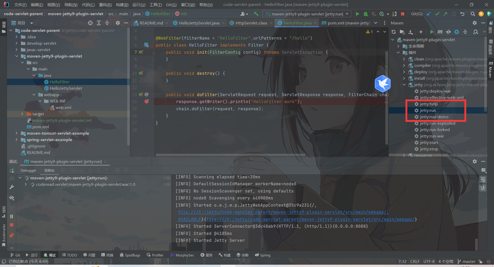The image size is (494, 267).
Task: Expand clean plugin in Maven panel
Action: [x=404, y=59]
